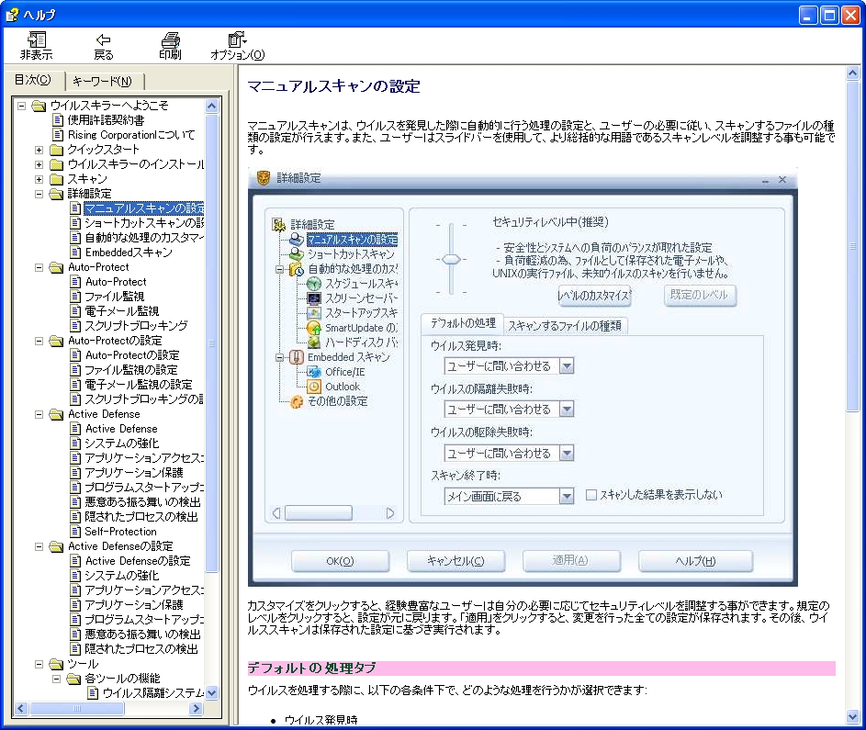Open the スクリプトブロッキング topic

pos(136,326)
